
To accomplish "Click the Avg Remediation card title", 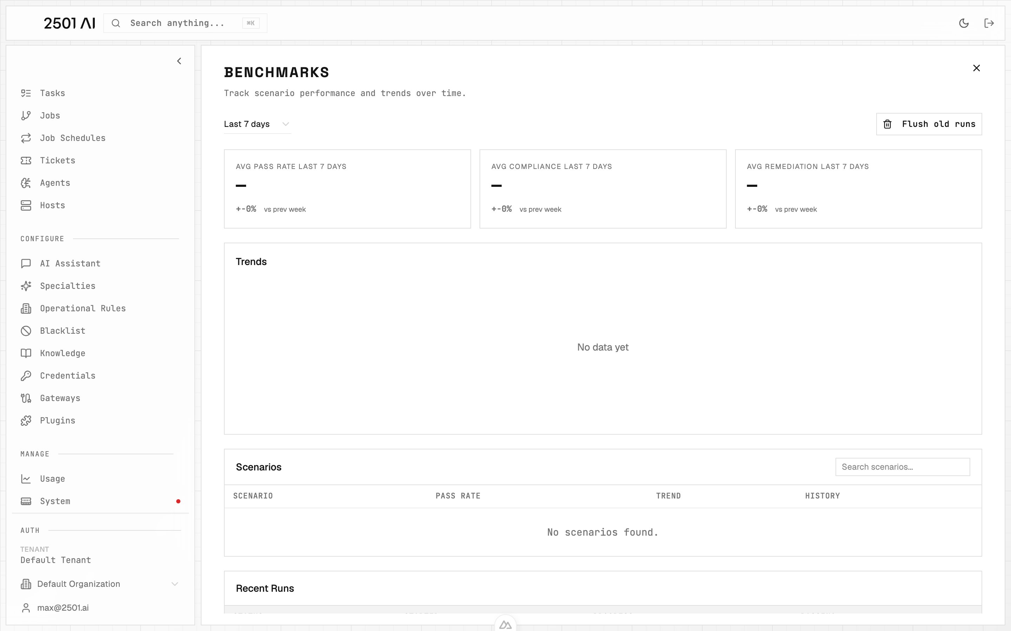I will [807, 167].
